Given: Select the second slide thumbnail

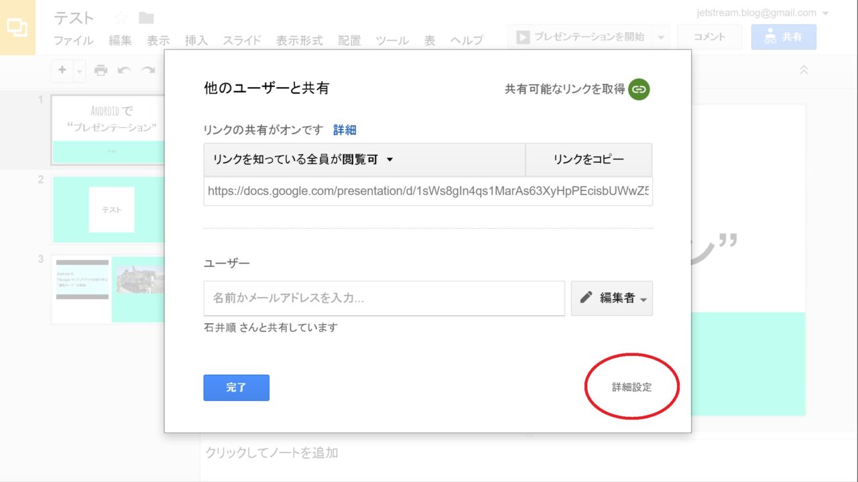Looking at the screenshot, I should [x=109, y=209].
